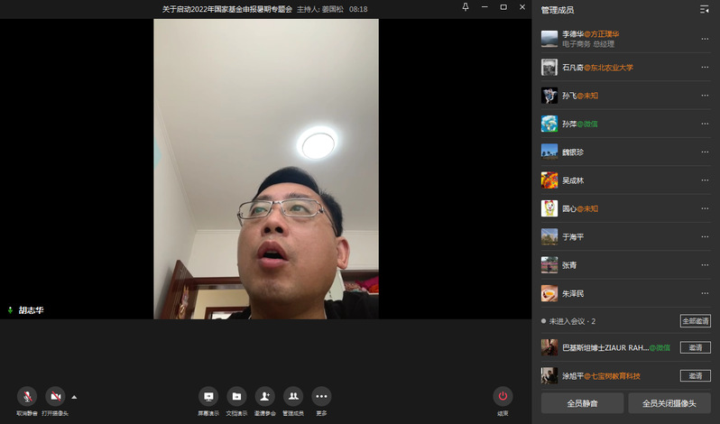The image size is (720, 424).
Task: End the meeting with the red 结束 button
Action: (x=503, y=396)
